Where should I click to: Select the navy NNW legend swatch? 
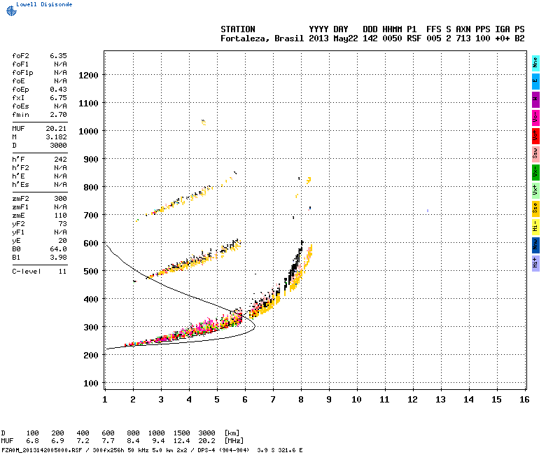[535, 246]
